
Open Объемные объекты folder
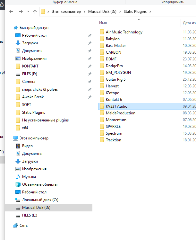(x=40, y=184)
